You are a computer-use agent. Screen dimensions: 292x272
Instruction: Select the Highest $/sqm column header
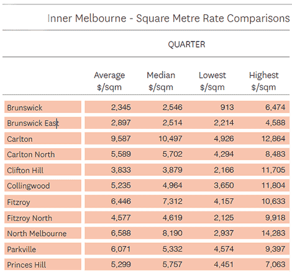click(x=263, y=81)
